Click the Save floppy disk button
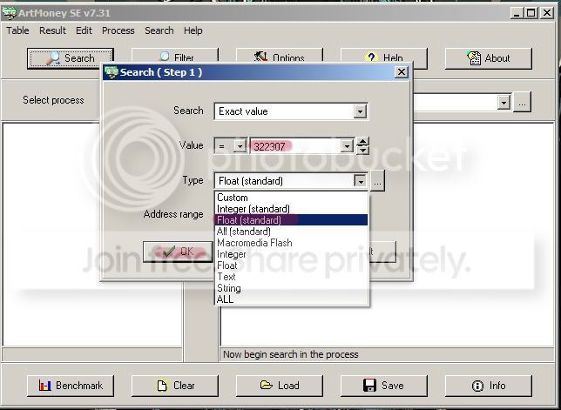The width and height of the screenshot is (561, 410). pyautogui.click(x=384, y=386)
